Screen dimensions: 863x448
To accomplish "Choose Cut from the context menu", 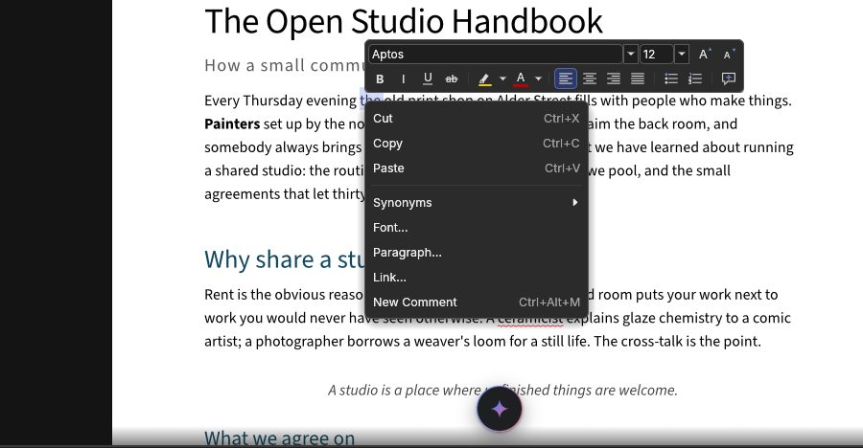I will 476,119.
